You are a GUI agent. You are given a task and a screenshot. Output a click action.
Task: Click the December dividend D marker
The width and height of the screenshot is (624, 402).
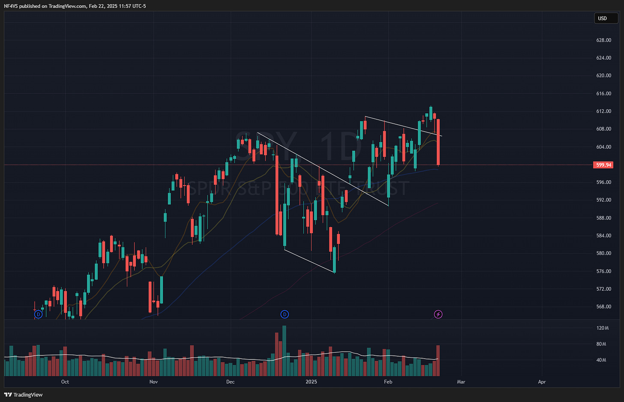coord(285,315)
